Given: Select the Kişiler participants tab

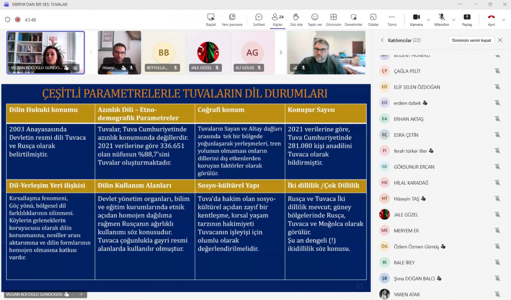Looking at the screenshot, I should point(278,17).
